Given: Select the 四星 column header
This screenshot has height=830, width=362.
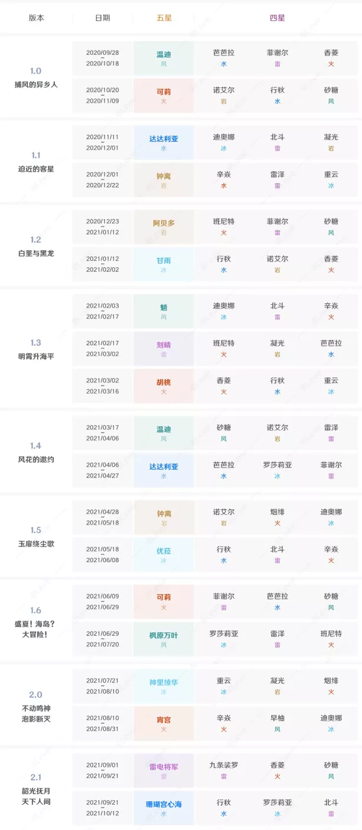Looking at the screenshot, I should tap(277, 18).
